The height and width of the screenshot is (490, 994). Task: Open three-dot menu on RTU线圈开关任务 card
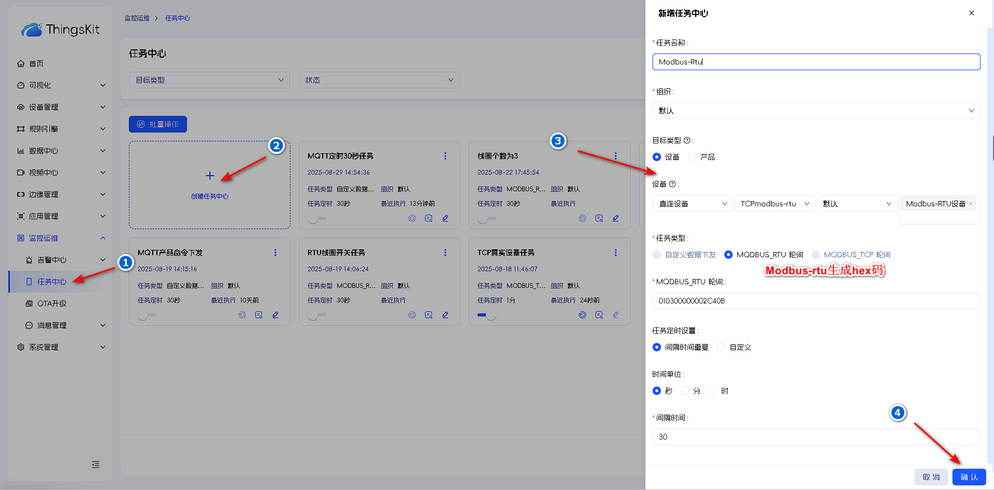click(445, 253)
